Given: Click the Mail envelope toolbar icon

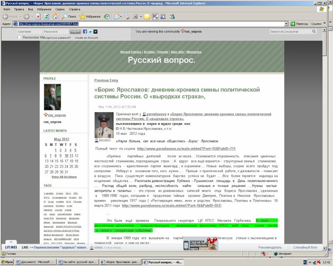Looking at the screenshot, I should pos(117,17).
